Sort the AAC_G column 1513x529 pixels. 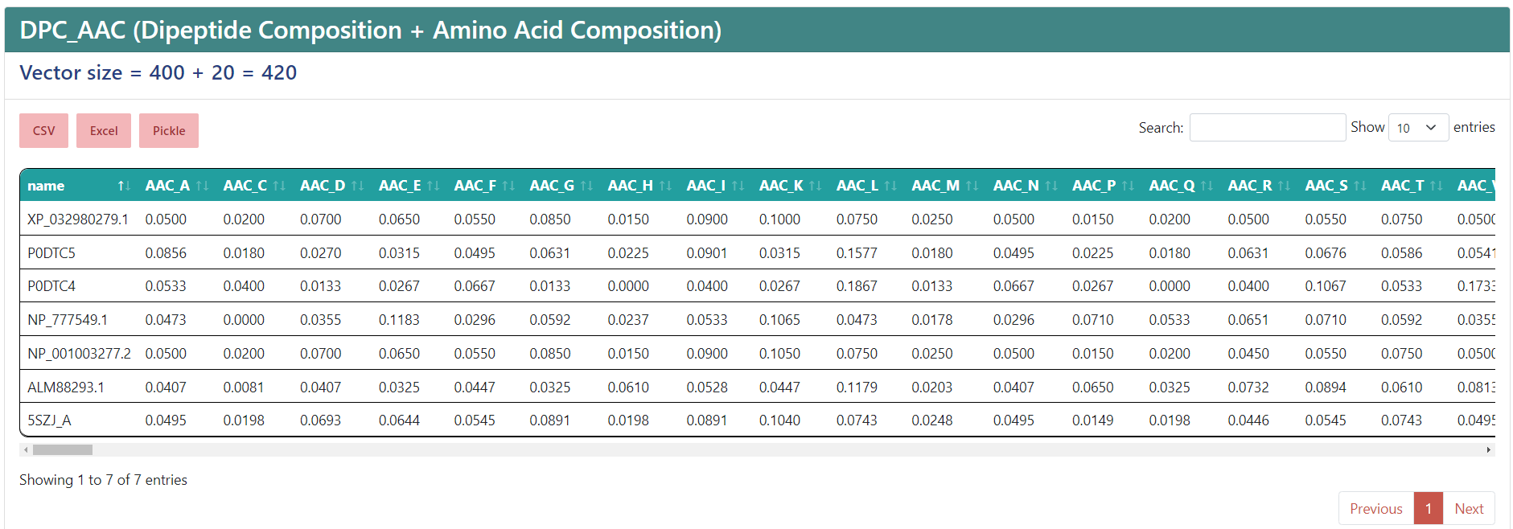[586, 186]
